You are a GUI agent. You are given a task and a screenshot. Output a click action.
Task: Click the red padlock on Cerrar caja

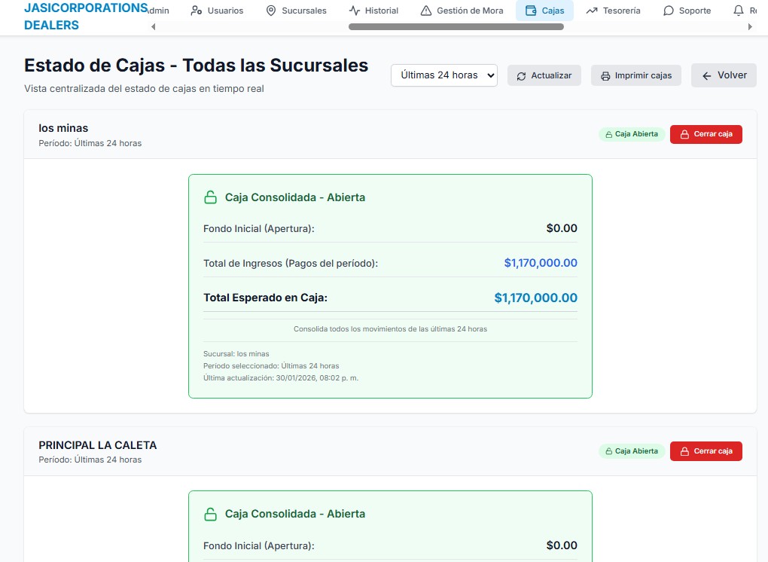coord(684,133)
